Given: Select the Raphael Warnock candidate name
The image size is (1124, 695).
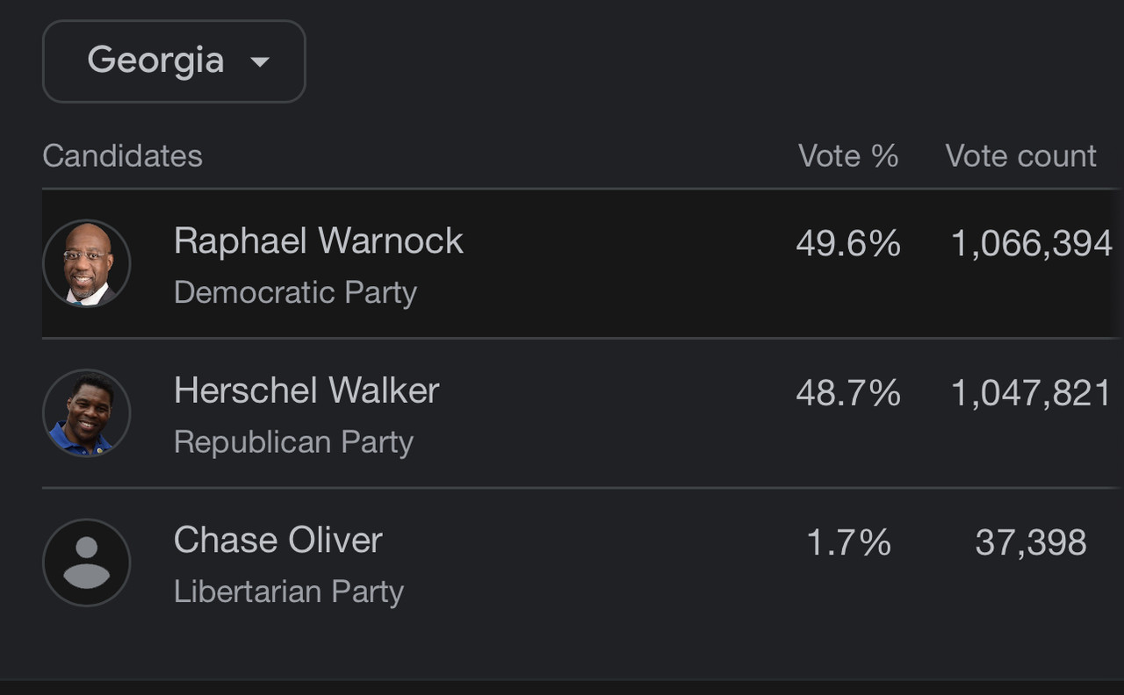Looking at the screenshot, I should pos(319,241).
